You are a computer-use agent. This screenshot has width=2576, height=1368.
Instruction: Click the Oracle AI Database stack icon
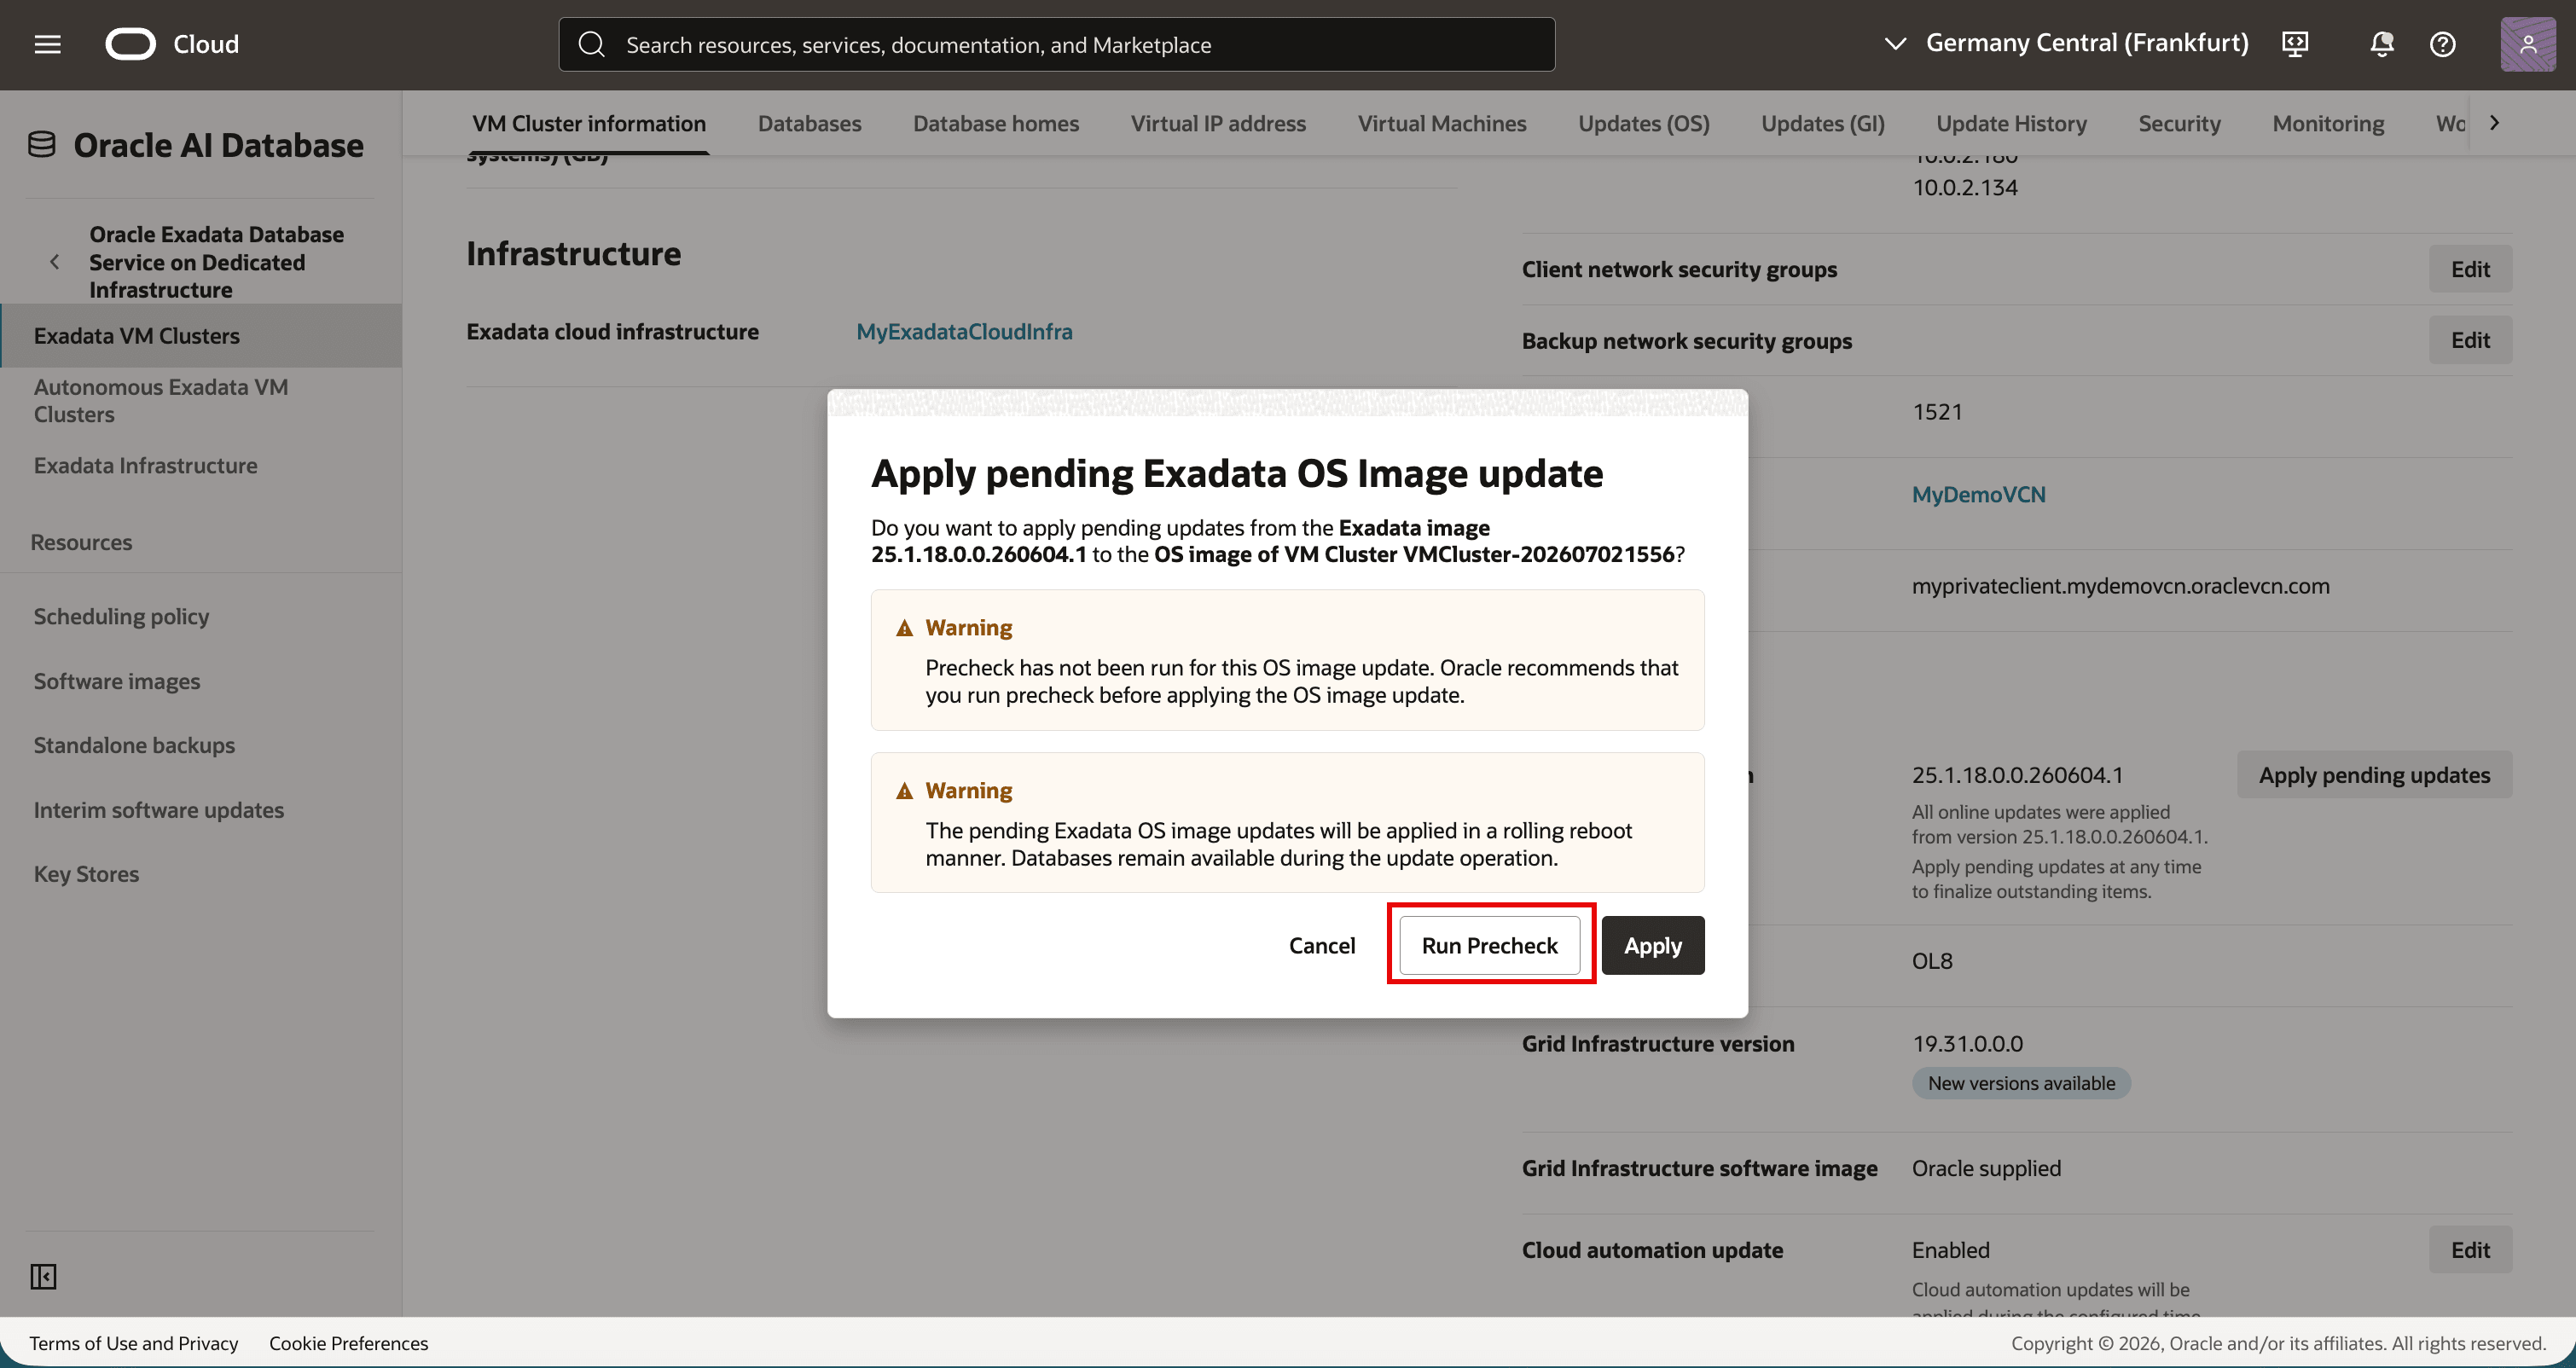(x=42, y=145)
